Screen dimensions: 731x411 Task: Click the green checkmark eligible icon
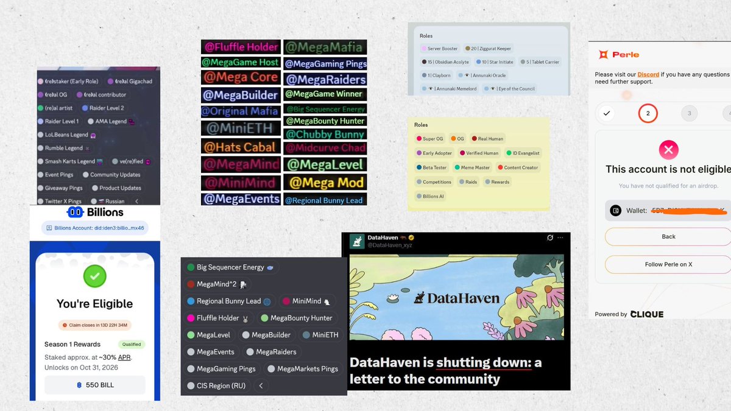(x=94, y=276)
